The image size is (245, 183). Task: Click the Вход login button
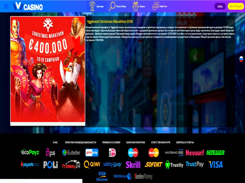[220, 6]
